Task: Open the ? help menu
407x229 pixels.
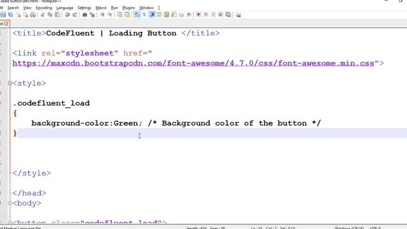Action: point(158,8)
